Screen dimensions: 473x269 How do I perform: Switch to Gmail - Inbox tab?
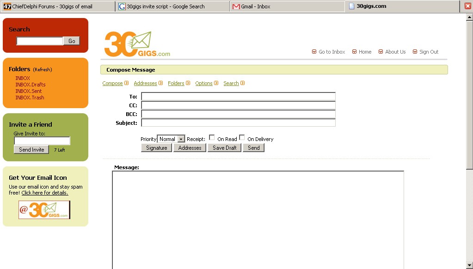[287, 6]
